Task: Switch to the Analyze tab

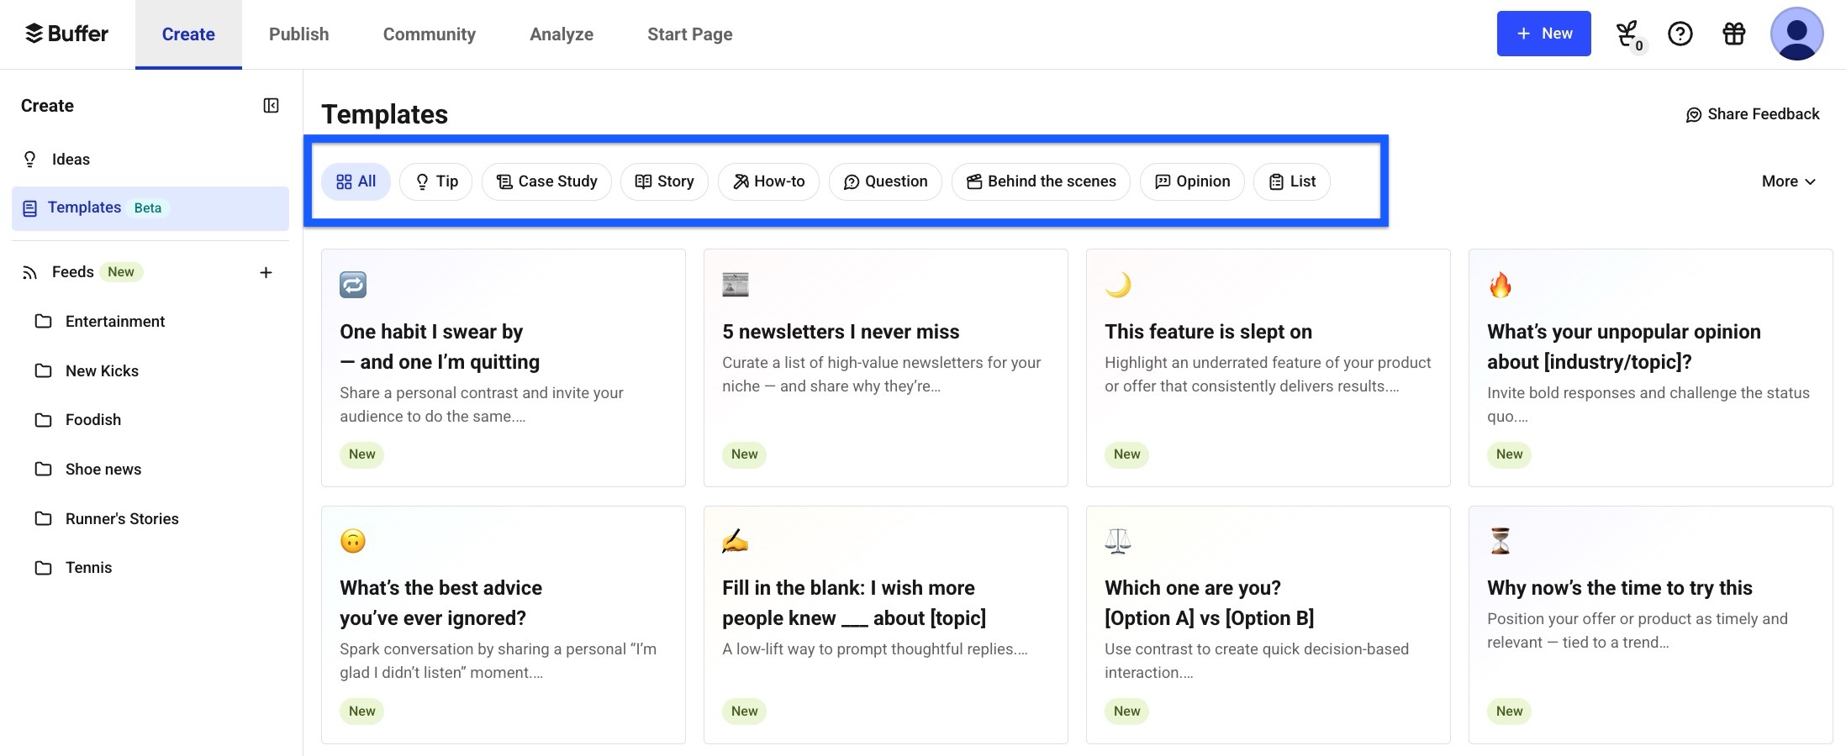Action: (561, 34)
